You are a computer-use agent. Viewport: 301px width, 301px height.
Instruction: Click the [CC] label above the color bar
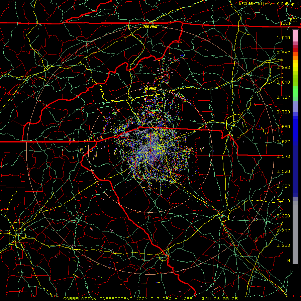coord(286,23)
